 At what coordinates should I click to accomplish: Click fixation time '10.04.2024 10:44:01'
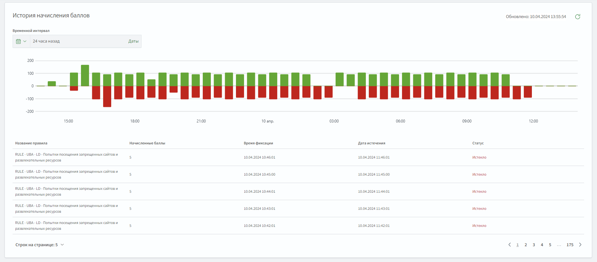tap(259, 191)
